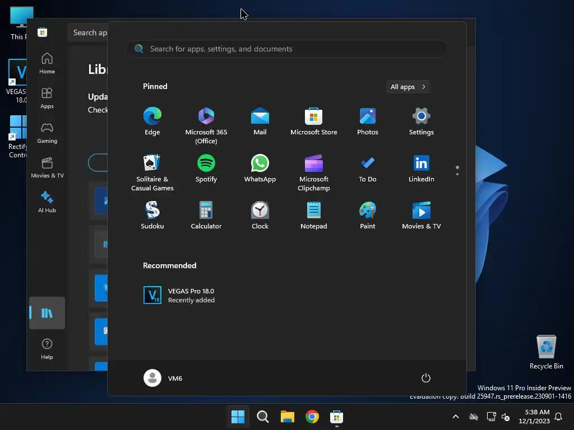Click the Start menu search field
Screen dimensions: 574x430
pyautogui.click(x=286, y=49)
